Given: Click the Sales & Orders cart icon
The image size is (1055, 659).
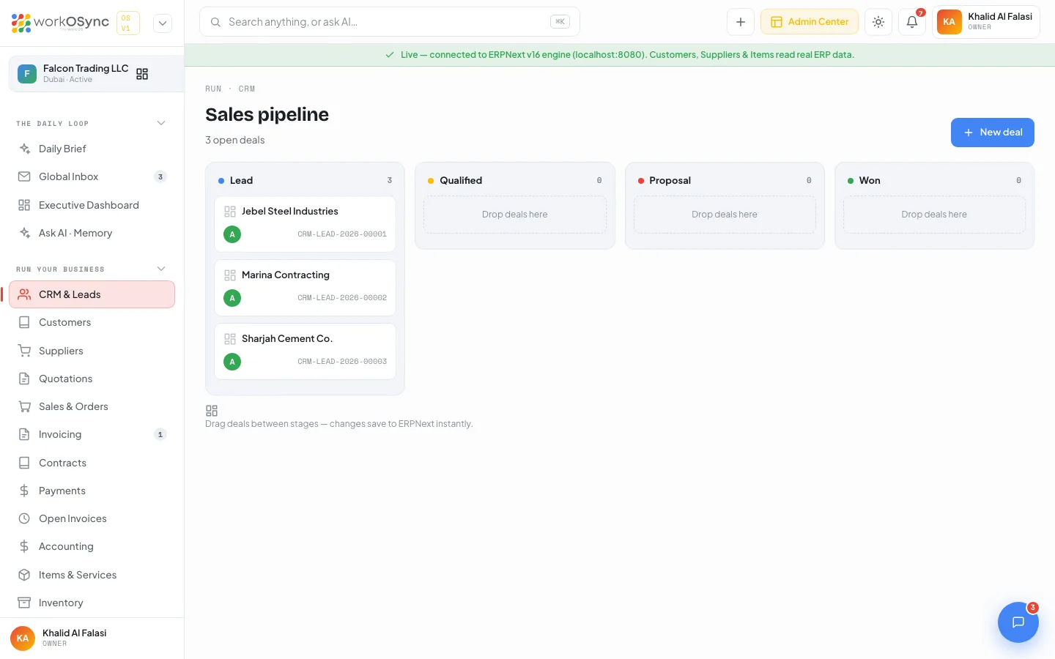Looking at the screenshot, I should (24, 406).
